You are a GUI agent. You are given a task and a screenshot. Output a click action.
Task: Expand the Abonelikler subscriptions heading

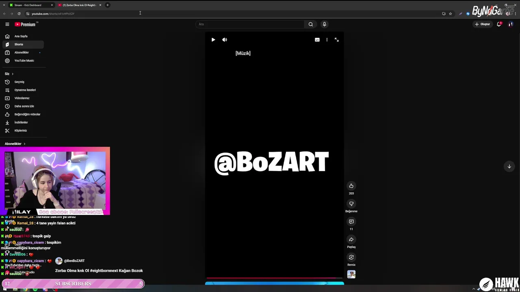point(15,144)
